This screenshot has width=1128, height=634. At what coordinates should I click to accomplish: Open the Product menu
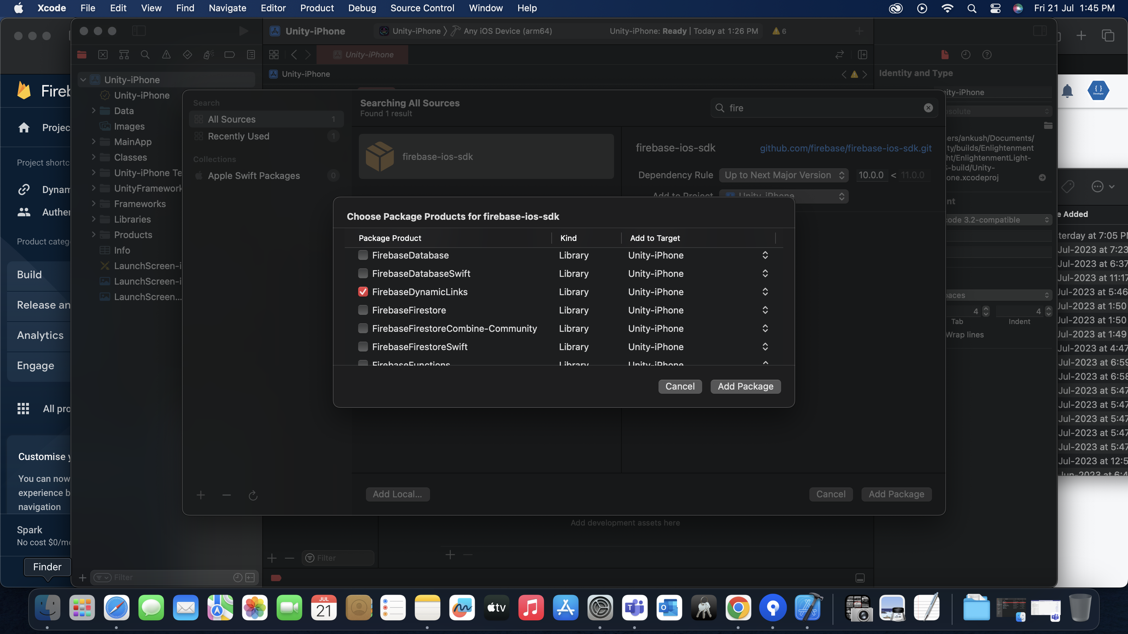click(317, 8)
